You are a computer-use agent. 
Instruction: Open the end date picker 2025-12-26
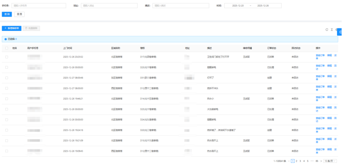pyautogui.click(x=262, y=6)
